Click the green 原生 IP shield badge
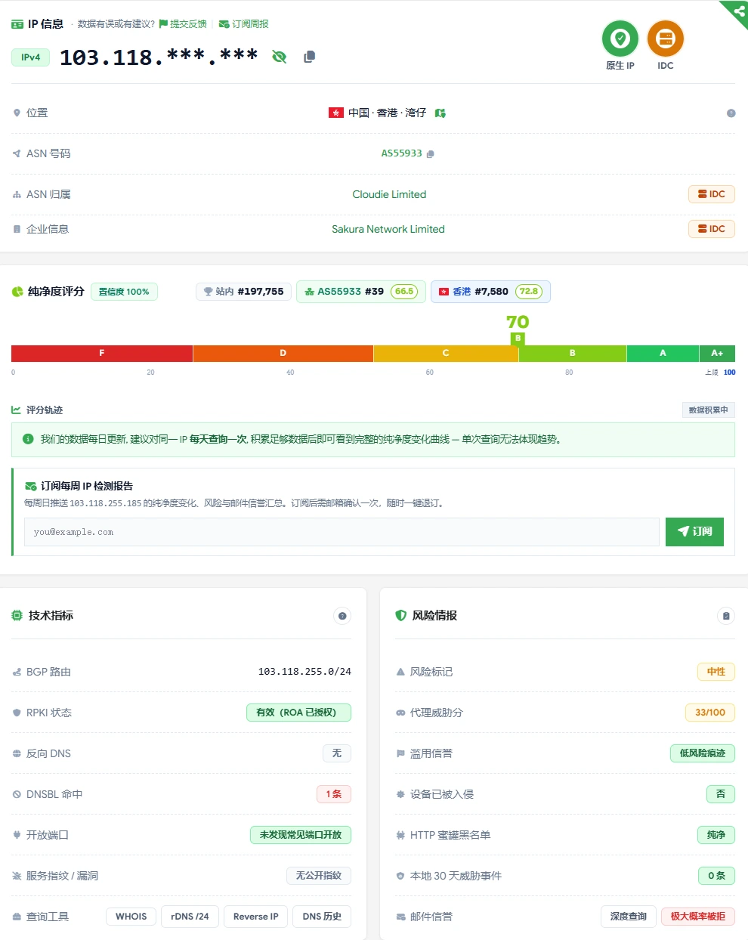The height and width of the screenshot is (940, 748). [x=620, y=38]
